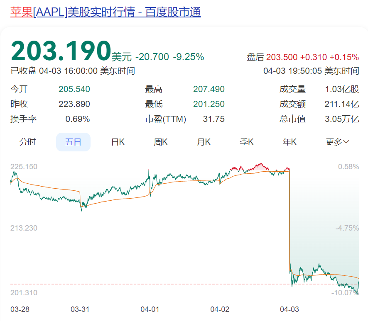Click the after-hours change +0.15%
368x321 pixels.
pos(344,57)
